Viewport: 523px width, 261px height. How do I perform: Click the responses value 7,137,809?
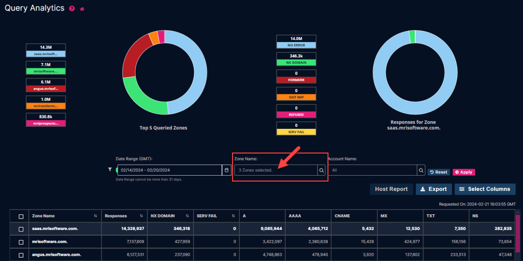pos(135,241)
